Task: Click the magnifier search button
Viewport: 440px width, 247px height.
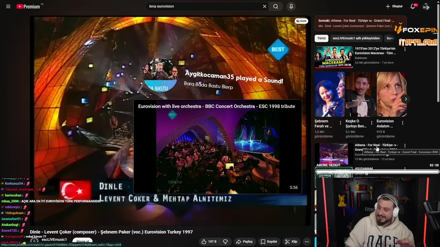Action: [276, 7]
